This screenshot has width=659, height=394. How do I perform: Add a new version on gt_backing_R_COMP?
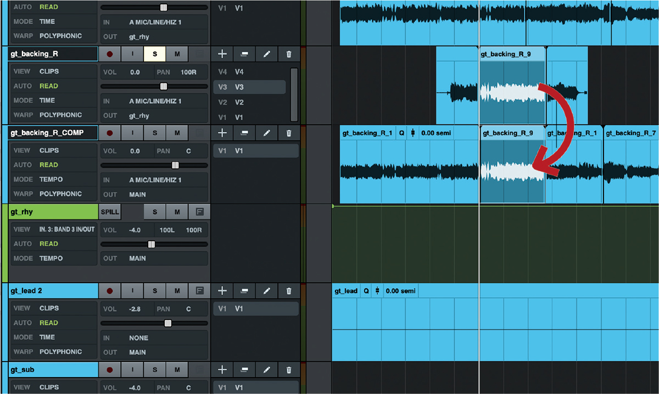click(x=222, y=133)
